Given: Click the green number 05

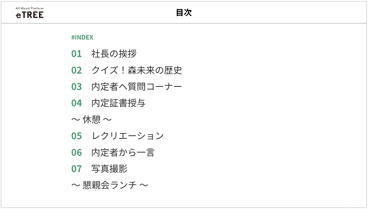Looking at the screenshot, I should 76,136.
